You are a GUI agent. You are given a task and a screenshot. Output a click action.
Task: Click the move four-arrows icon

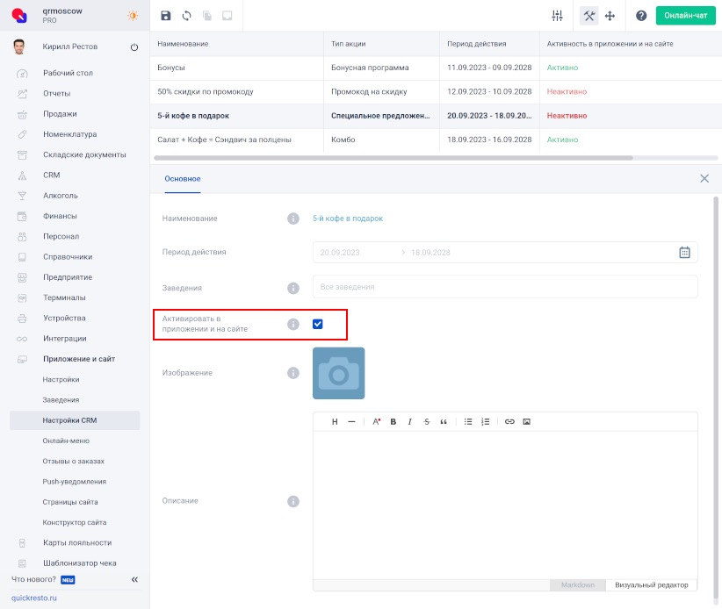click(610, 16)
